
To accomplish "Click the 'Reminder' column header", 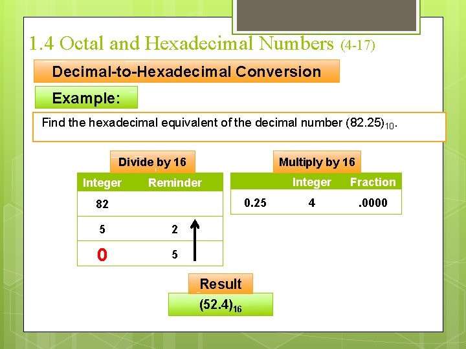I will [x=175, y=182].
